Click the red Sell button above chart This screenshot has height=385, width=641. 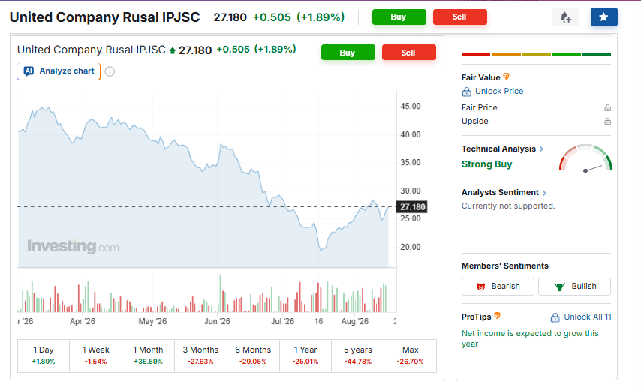[x=409, y=53]
